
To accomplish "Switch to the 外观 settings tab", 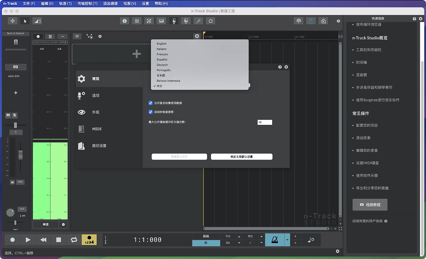I will click(x=96, y=112).
